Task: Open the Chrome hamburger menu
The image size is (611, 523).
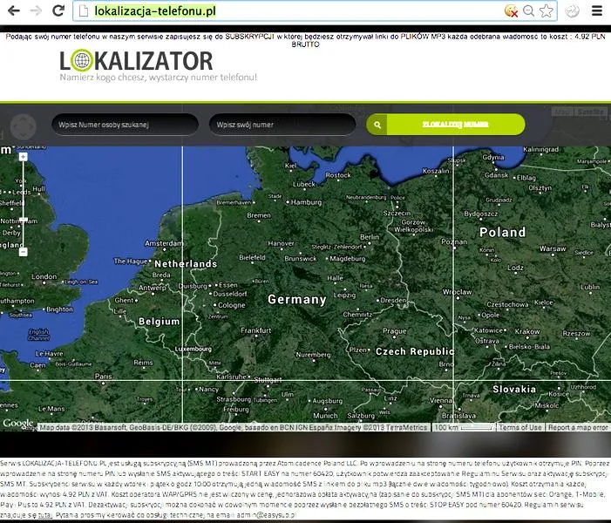Action: click(x=597, y=10)
